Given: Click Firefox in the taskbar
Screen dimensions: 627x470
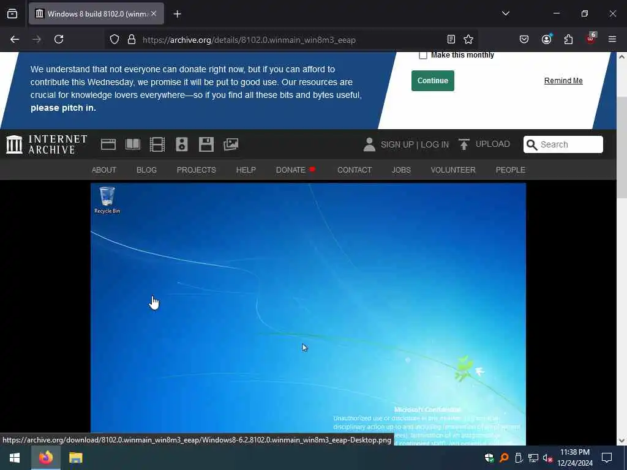Looking at the screenshot, I should (x=45, y=458).
